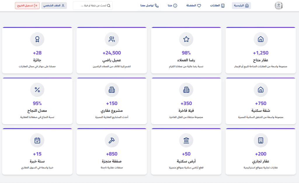Screen dimensions: 299x183
Task: Click description خبرة واسعة في السوق العقاري
Action: (37, 168)
